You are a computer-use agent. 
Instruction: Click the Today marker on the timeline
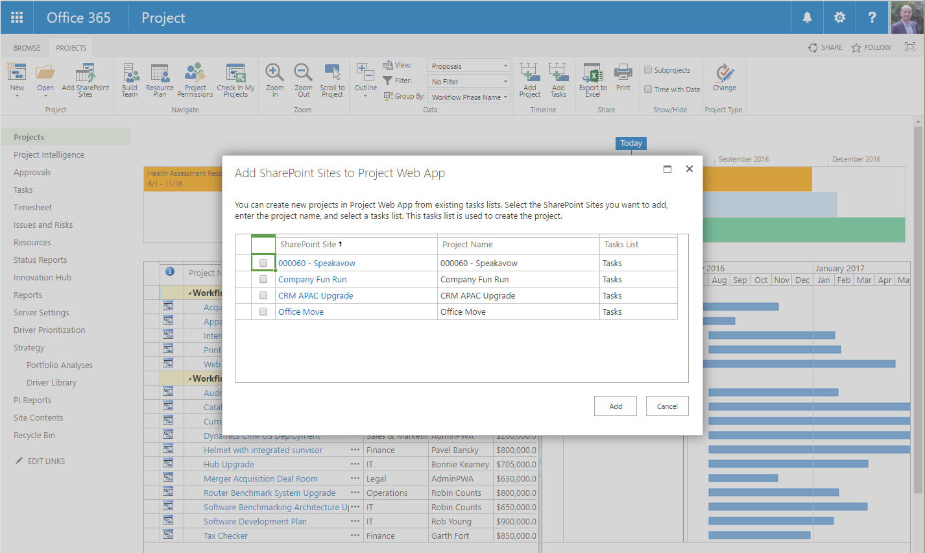(631, 143)
